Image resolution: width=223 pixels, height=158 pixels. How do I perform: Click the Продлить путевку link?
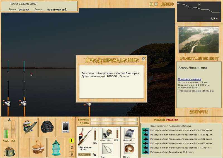[190, 79]
